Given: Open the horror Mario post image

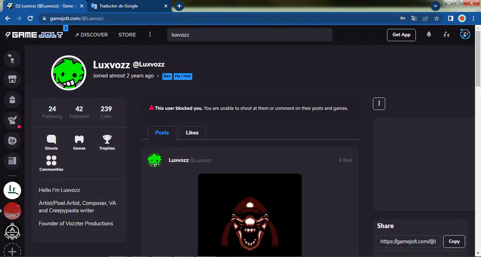Looking at the screenshot, I should pos(250,215).
